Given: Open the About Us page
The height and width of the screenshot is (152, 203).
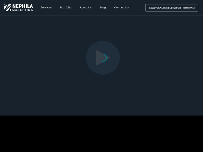Looking at the screenshot, I should pyautogui.click(x=86, y=7).
